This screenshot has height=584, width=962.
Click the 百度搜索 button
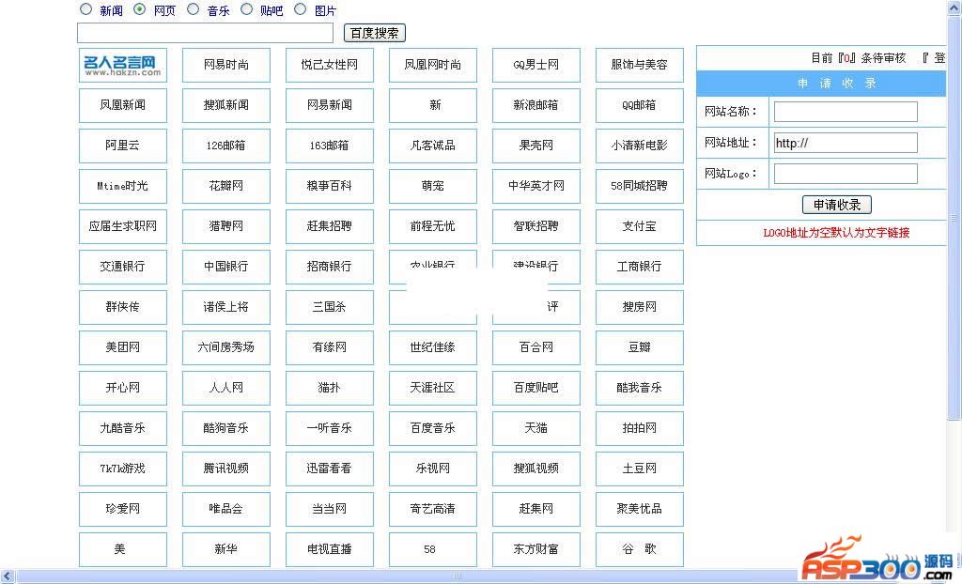tap(374, 33)
